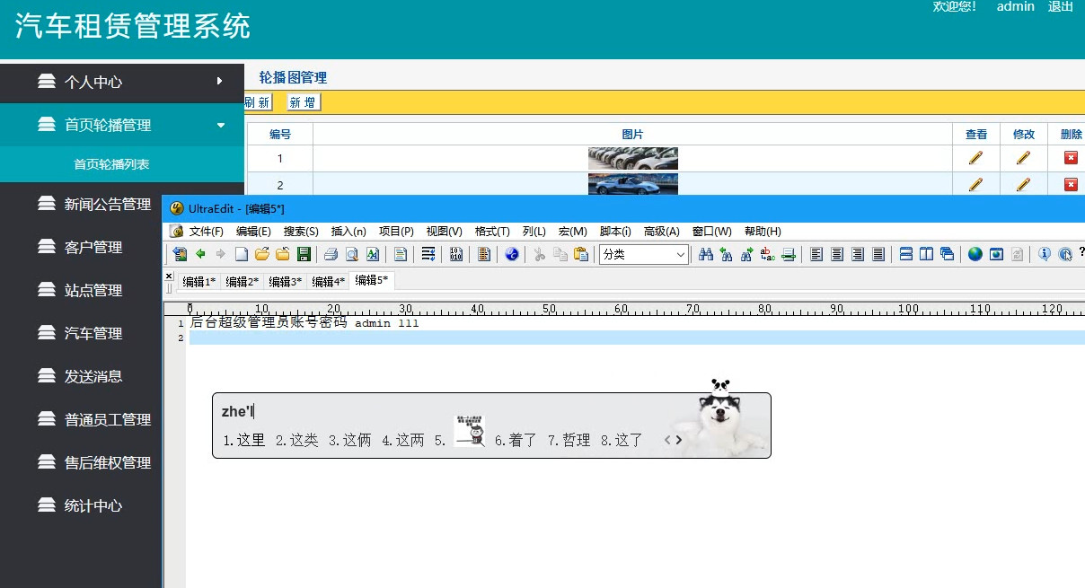Open the 宏(M) menu
Image resolution: width=1085 pixels, height=588 pixels.
pyautogui.click(x=572, y=232)
